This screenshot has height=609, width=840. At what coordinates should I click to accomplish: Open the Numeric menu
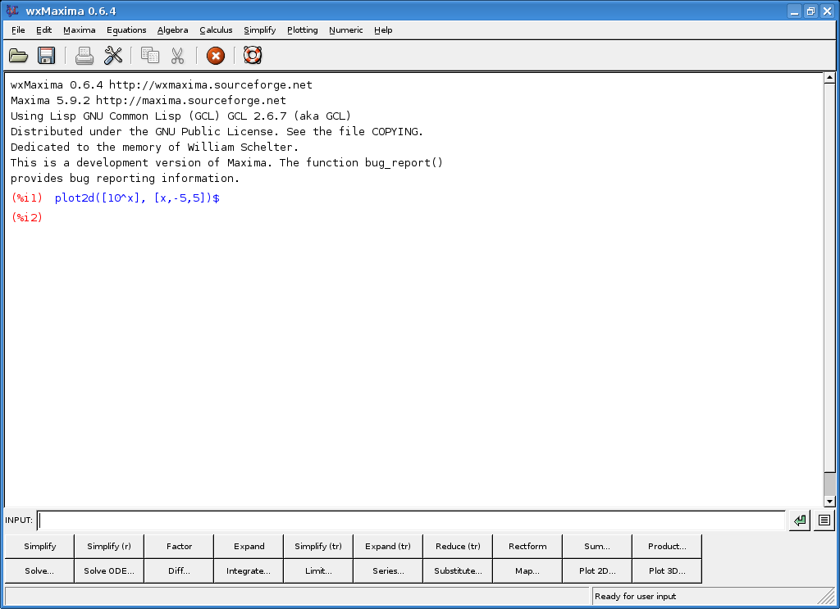(345, 30)
